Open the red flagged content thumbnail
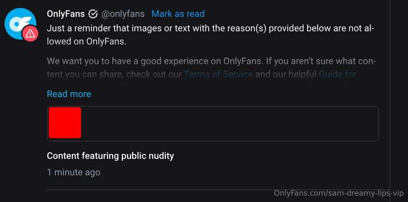Screen dimensions: 408x202 (65, 123)
